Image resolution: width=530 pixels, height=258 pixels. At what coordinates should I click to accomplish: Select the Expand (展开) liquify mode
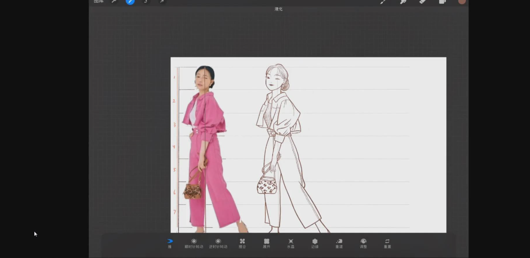pyautogui.click(x=267, y=244)
